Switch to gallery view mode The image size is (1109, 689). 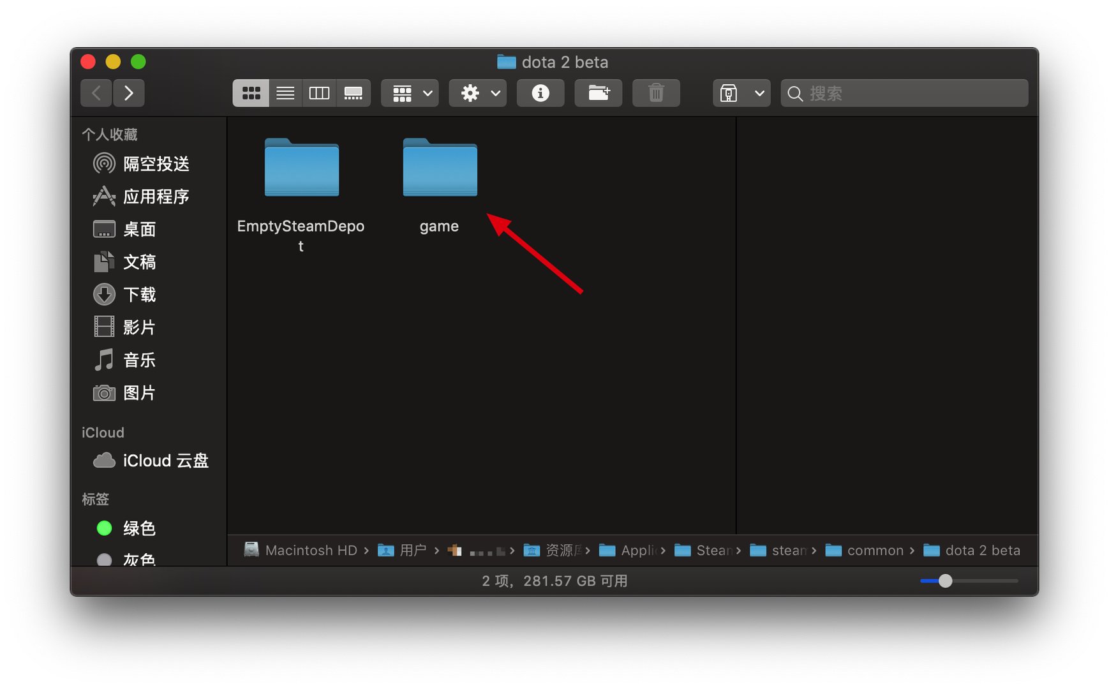point(353,93)
